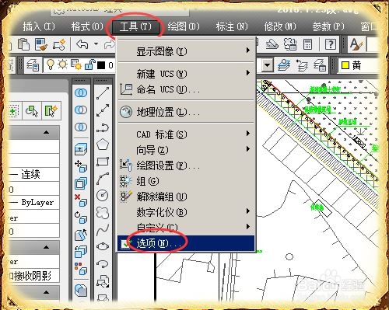Collapse the section above 连续 in Properties panel
Screen dimensions: 389x310
click(46, 132)
